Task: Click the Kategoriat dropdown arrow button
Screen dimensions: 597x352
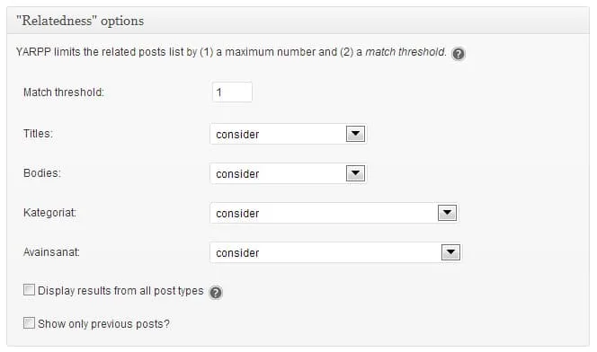Action: [x=448, y=213]
